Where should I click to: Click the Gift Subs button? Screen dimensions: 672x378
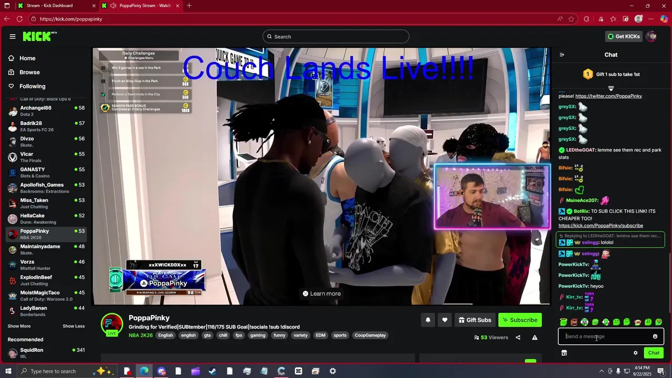[x=475, y=320]
